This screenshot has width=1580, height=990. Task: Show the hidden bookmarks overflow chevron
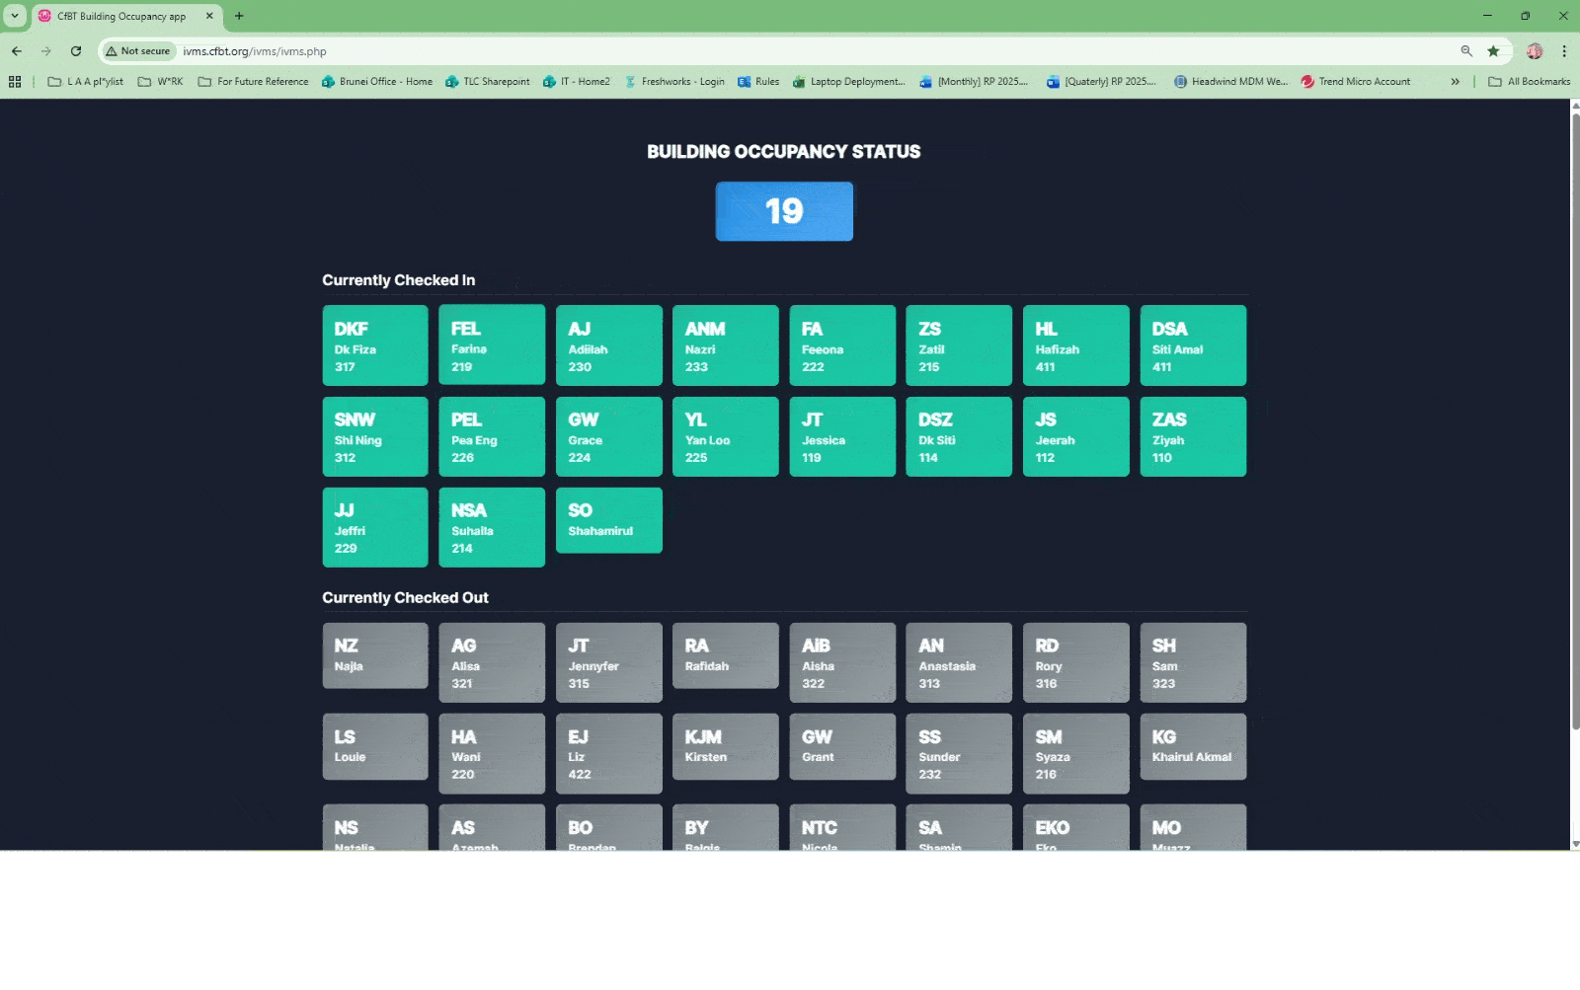[1455, 82]
